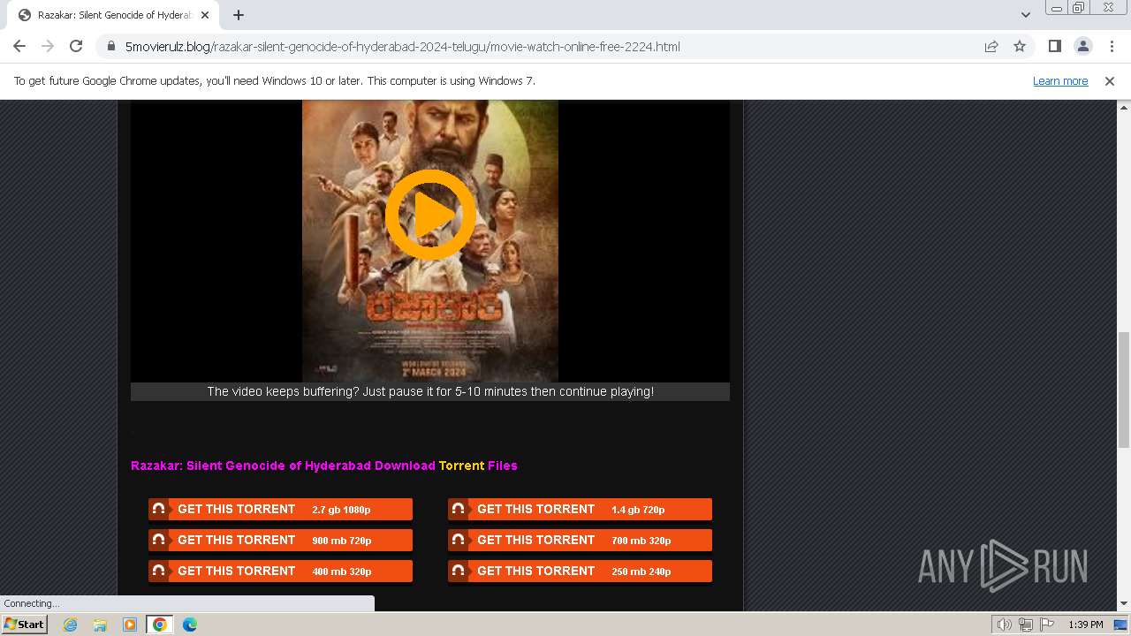The image size is (1131, 636).
Task: Close the Razakar tab
Action: pos(205,15)
